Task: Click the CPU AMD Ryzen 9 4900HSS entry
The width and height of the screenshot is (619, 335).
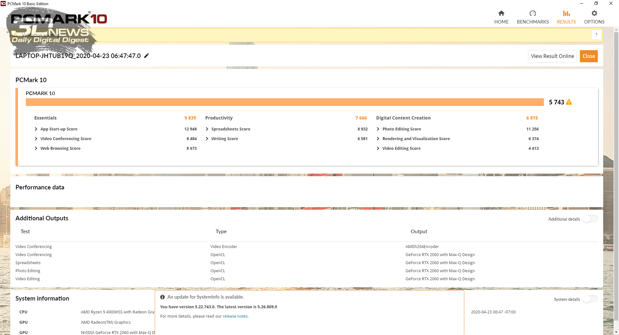Action: [x=118, y=312]
